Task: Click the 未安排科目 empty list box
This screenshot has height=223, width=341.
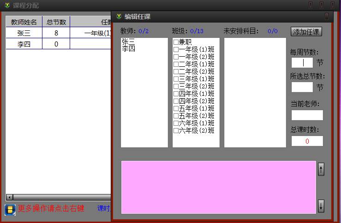Action: tap(255, 93)
